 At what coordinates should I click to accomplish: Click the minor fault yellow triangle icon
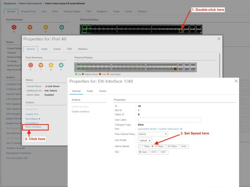(x=45, y=27)
